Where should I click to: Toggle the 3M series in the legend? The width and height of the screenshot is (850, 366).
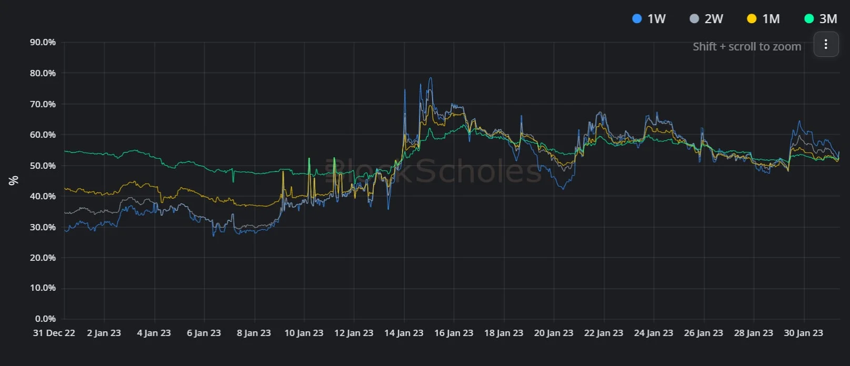(x=821, y=19)
